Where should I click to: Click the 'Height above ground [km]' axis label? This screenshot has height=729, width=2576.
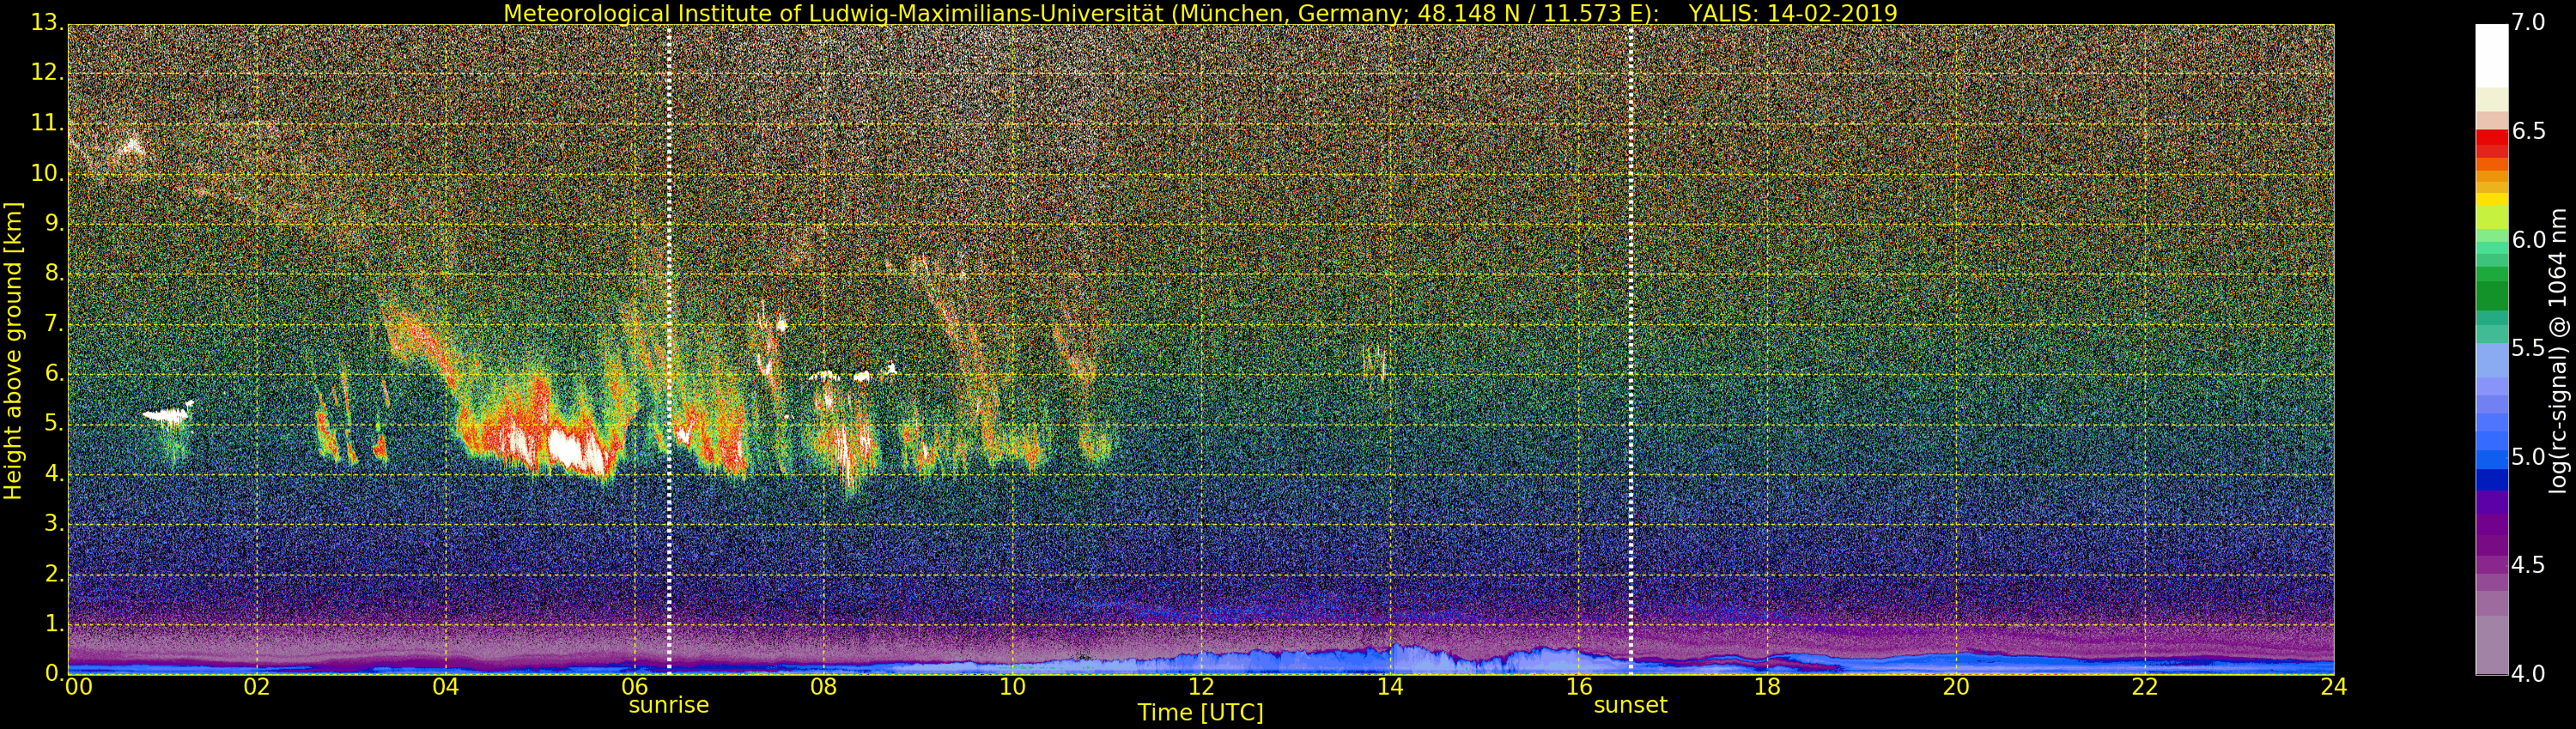coord(13,351)
